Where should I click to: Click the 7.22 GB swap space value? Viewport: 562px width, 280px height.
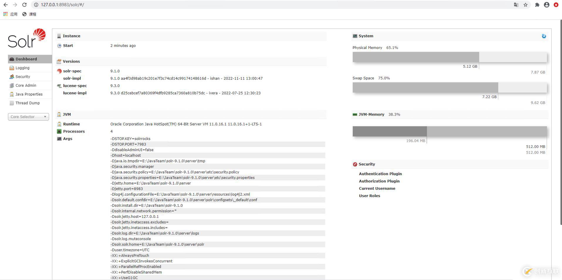click(490, 97)
